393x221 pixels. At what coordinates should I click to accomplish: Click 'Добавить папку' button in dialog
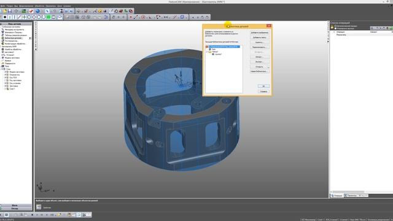click(260, 37)
